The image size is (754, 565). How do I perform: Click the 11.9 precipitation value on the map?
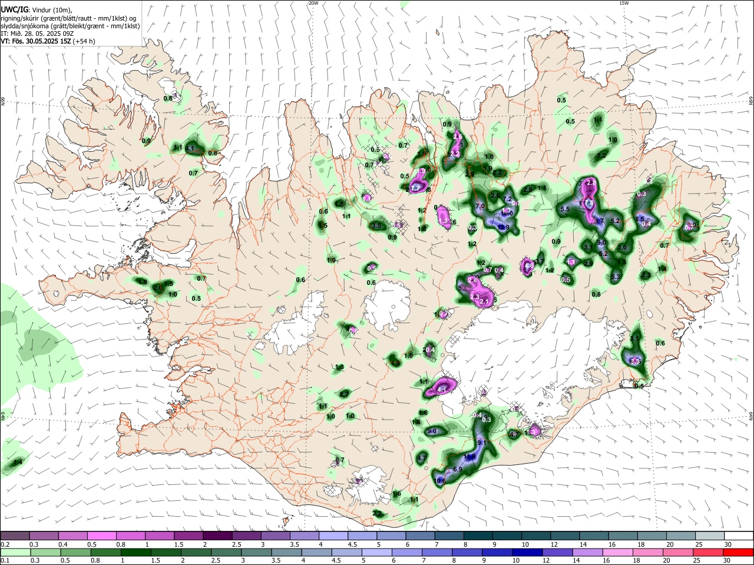(469, 457)
